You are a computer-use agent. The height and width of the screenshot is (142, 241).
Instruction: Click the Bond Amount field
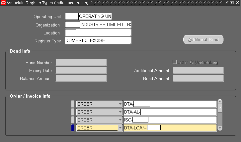click(199, 78)
